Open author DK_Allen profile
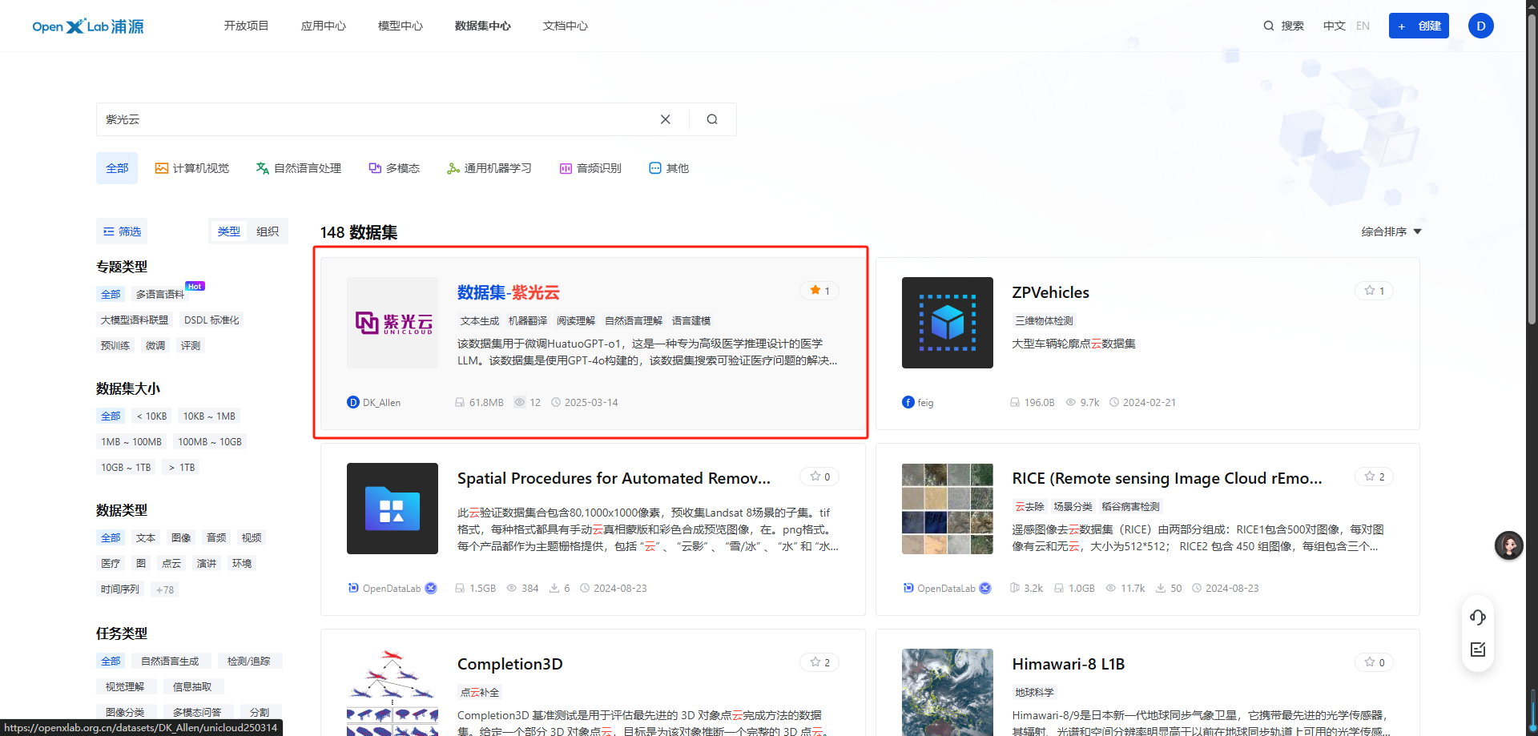 click(x=374, y=402)
